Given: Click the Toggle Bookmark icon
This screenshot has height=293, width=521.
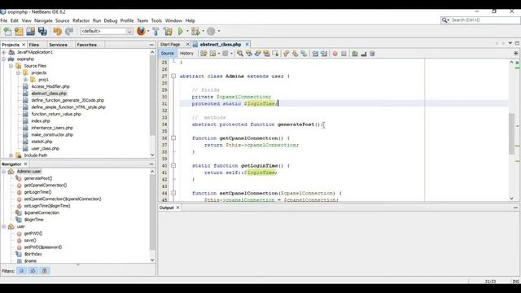Looking at the screenshot, I should 304,54.
